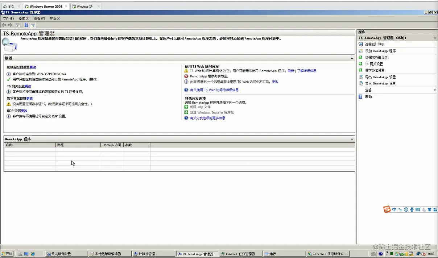The image size is (438, 258).
Task: Open the 操作(A) menu
Action: tap(24, 18)
